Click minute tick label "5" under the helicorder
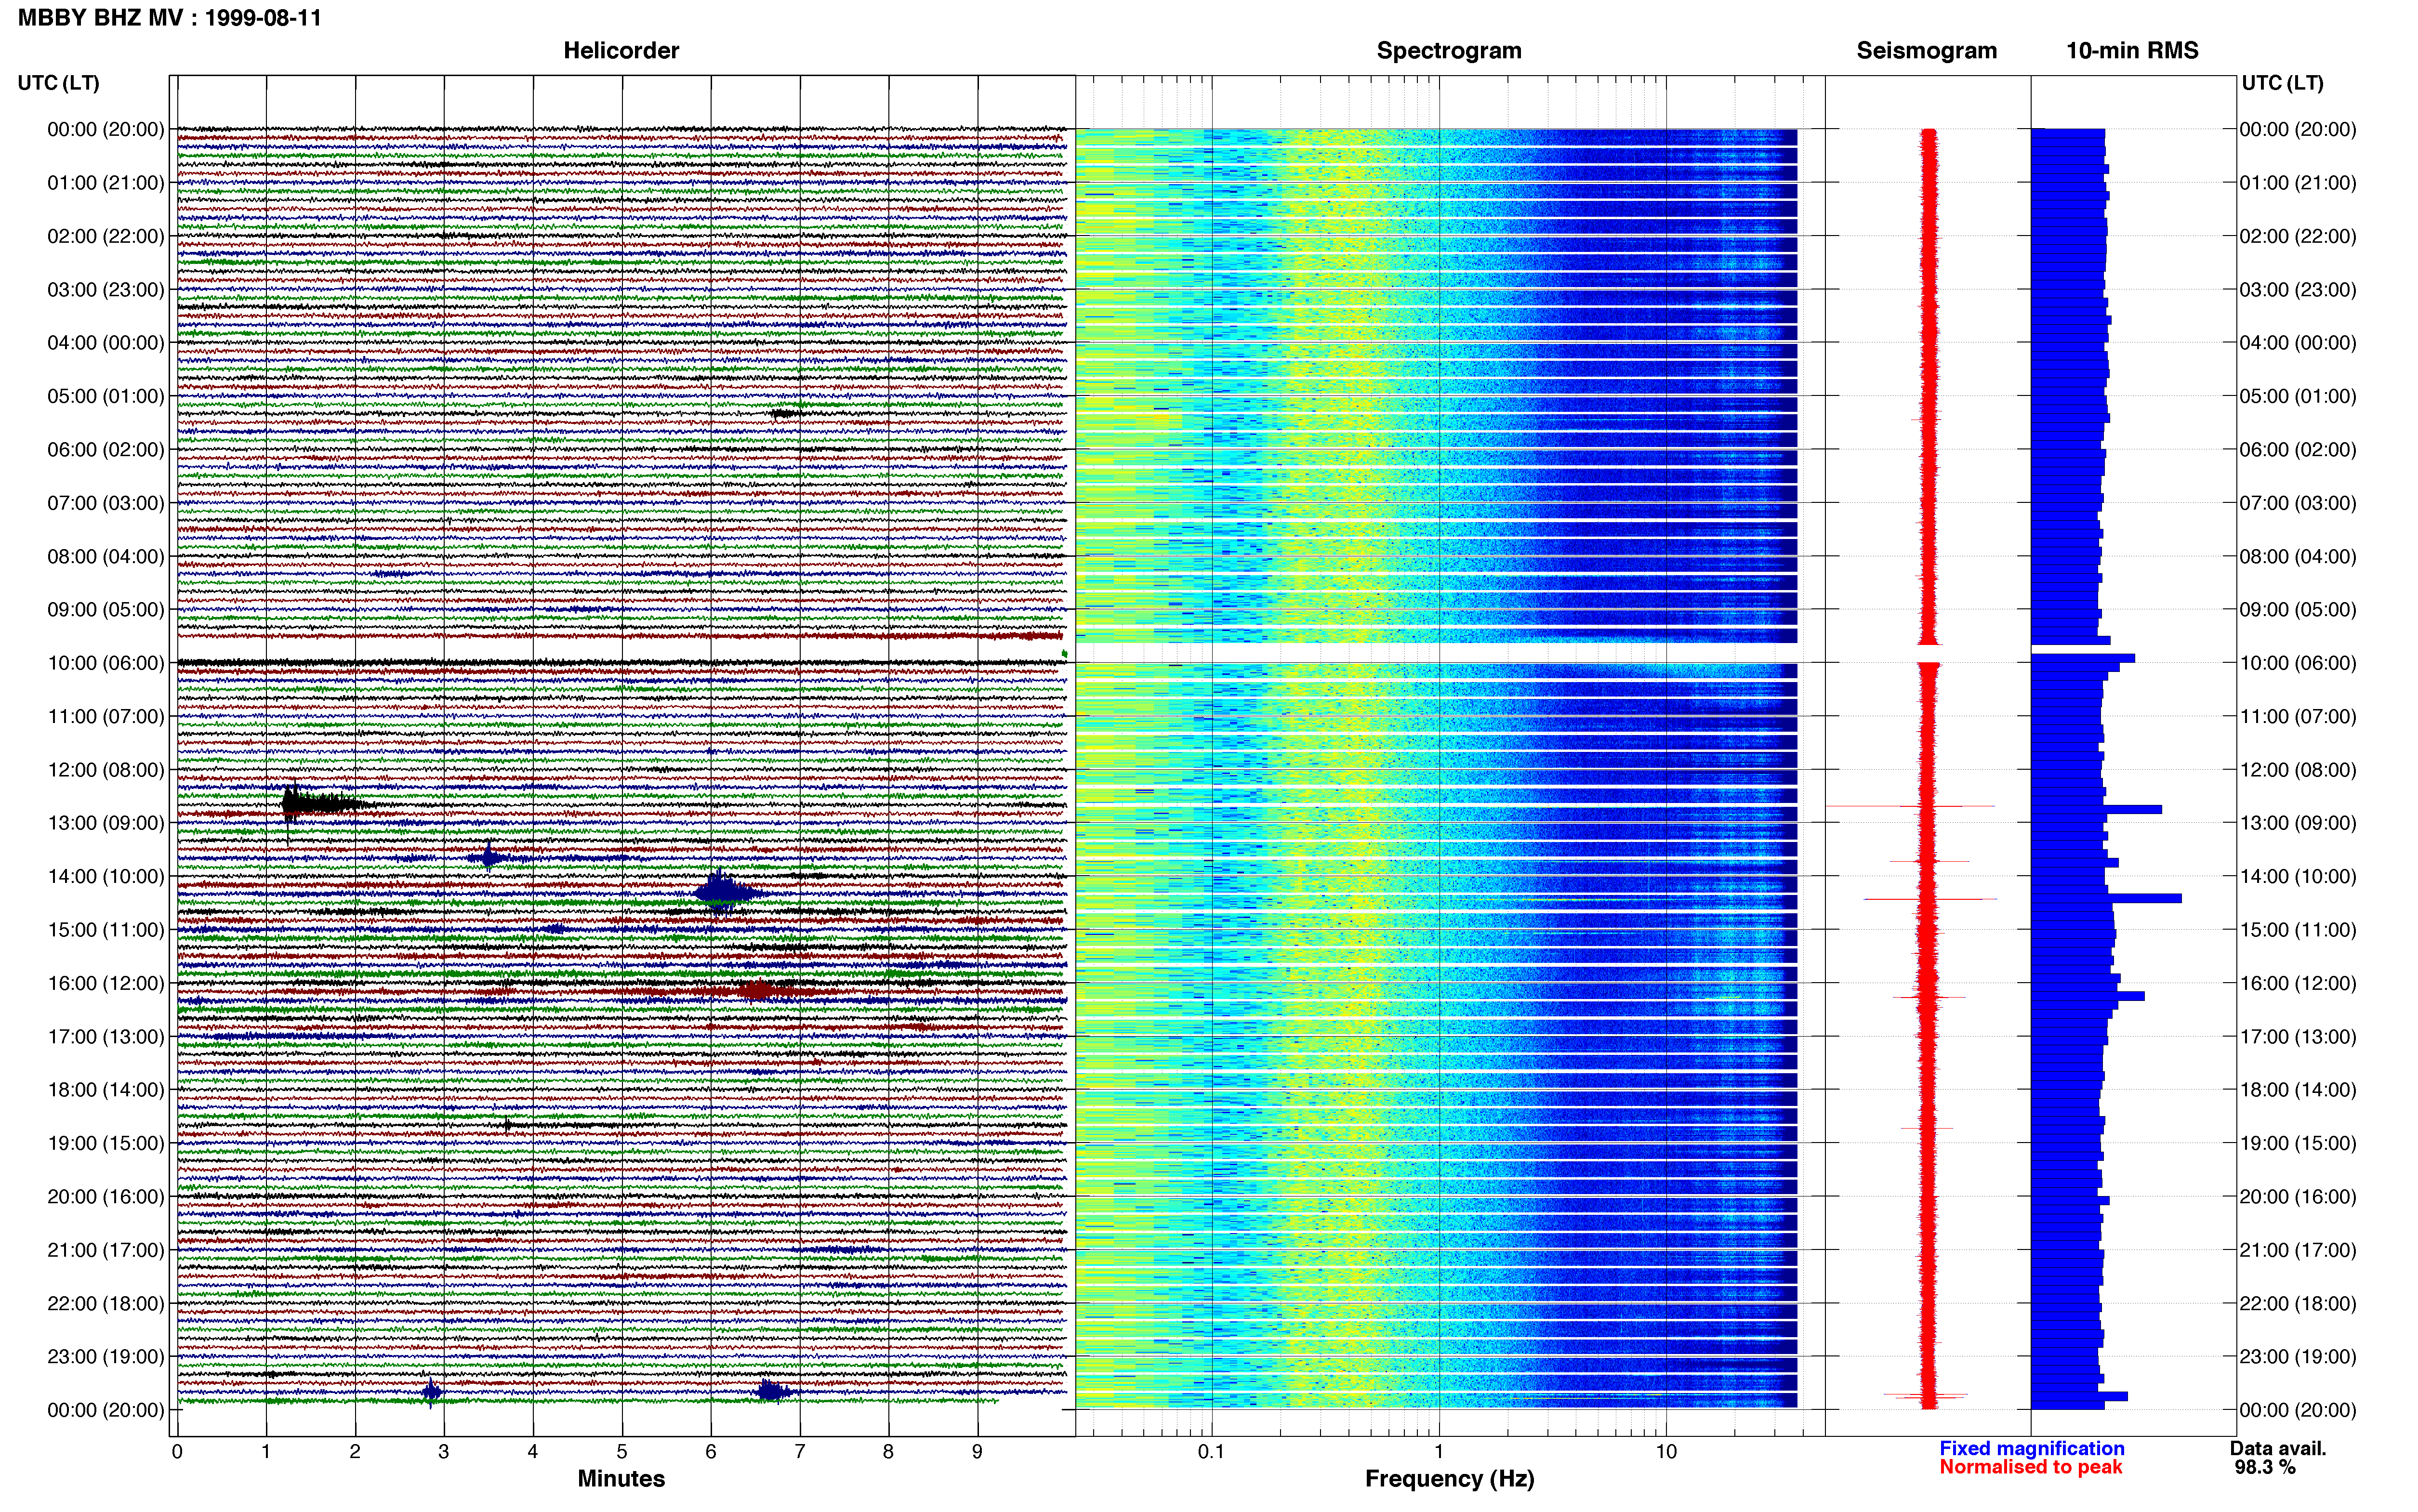The height and width of the screenshot is (1512, 2418). click(622, 1452)
